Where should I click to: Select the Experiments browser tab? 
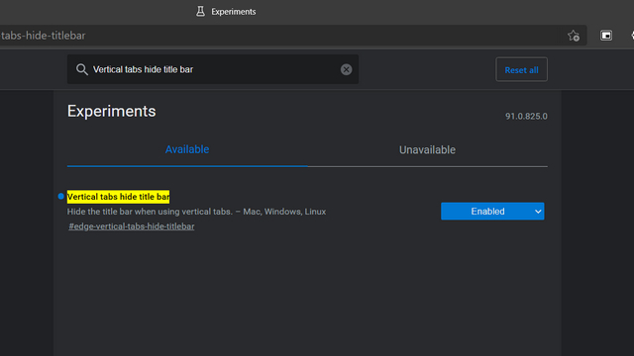point(227,12)
